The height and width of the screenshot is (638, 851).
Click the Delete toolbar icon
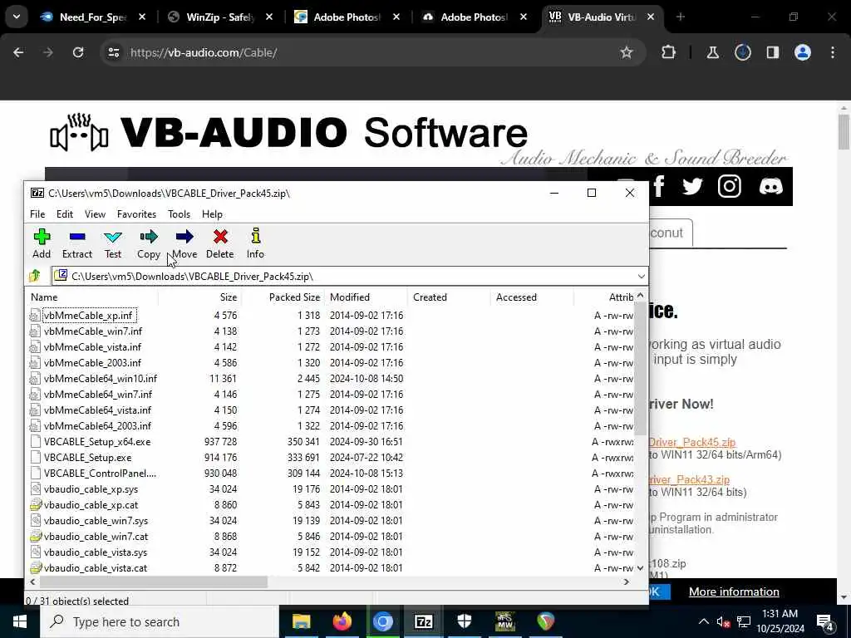[x=219, y=243]
